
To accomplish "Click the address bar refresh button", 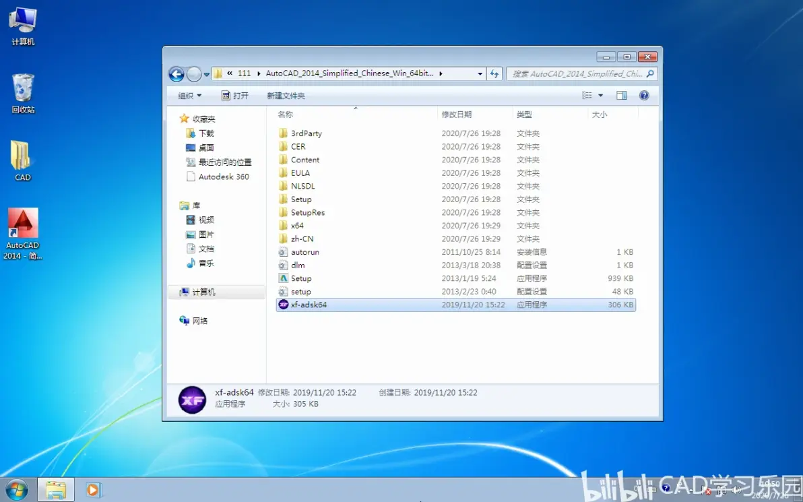I will point(494,73).
